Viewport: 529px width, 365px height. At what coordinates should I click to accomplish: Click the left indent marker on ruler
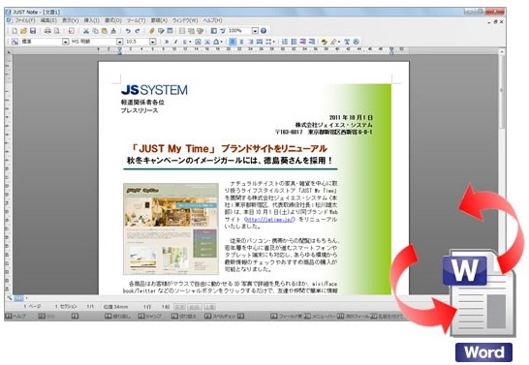click(119, 50)
